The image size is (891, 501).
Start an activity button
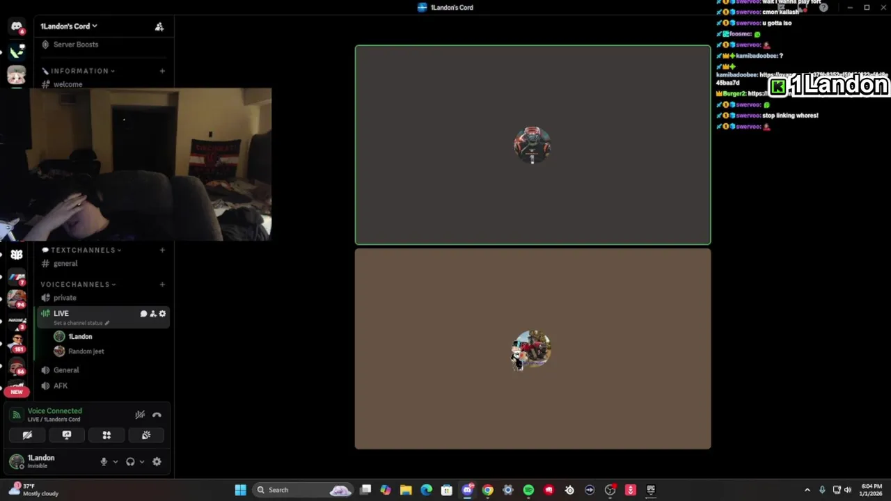(x=107, y=435)
